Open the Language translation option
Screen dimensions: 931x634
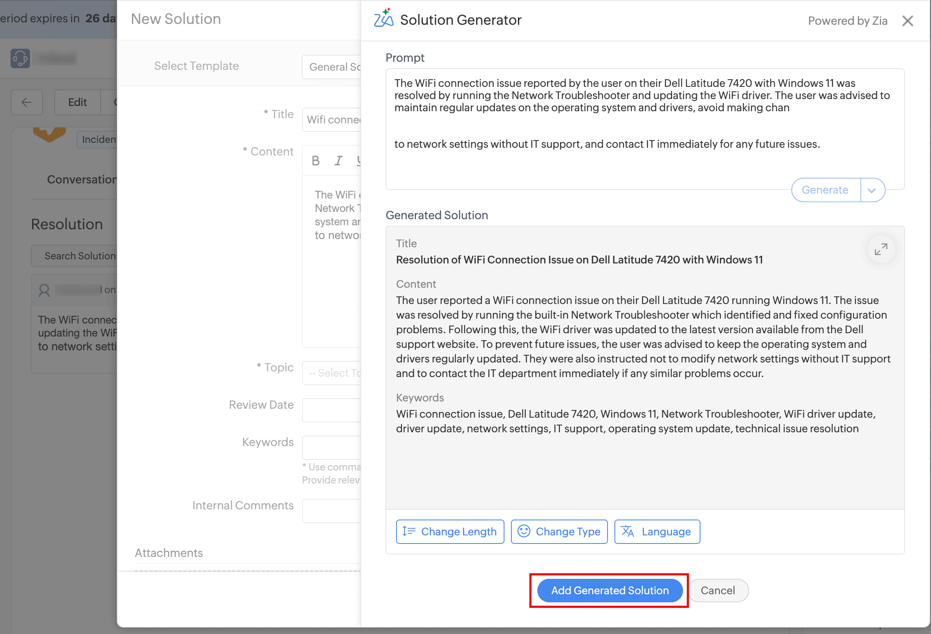[x=657, y=532]
